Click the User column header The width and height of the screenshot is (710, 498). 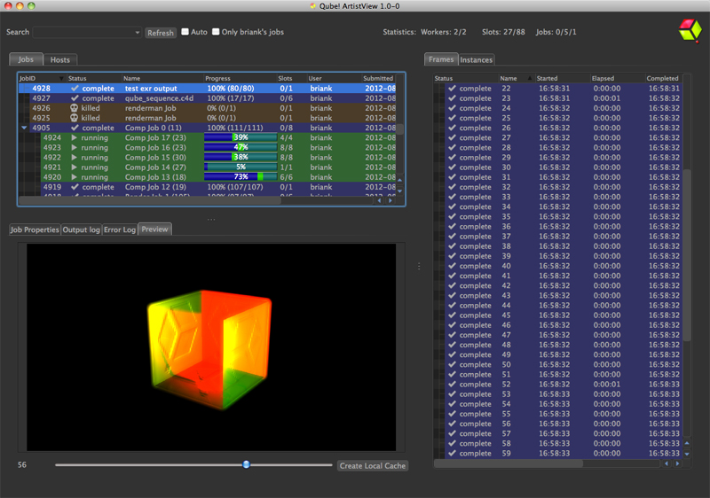click(x=334, y=78)
